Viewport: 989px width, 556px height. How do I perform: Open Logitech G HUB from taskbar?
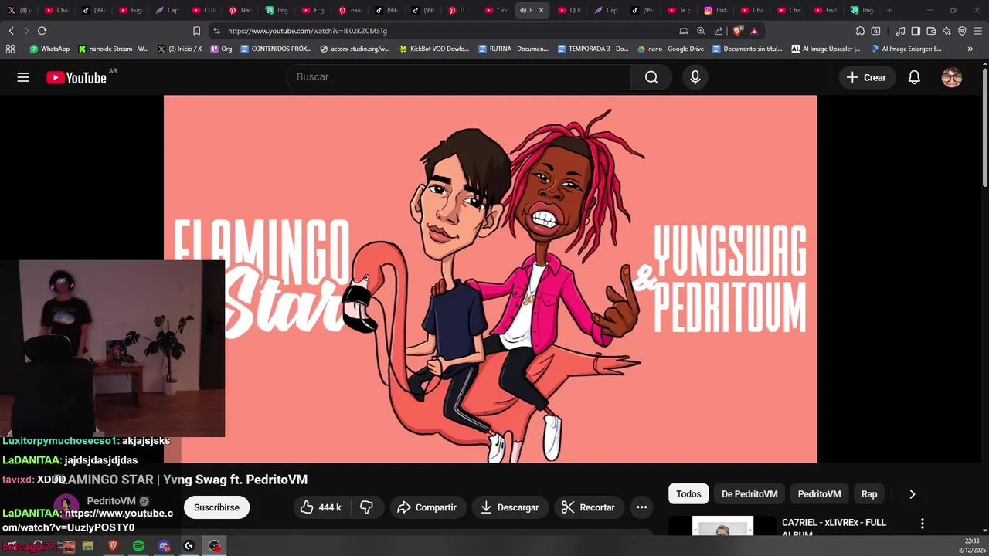[x=189, y=546]
